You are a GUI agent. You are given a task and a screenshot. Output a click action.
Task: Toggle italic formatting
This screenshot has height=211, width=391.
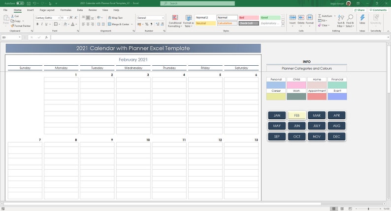tap(42, 24)
